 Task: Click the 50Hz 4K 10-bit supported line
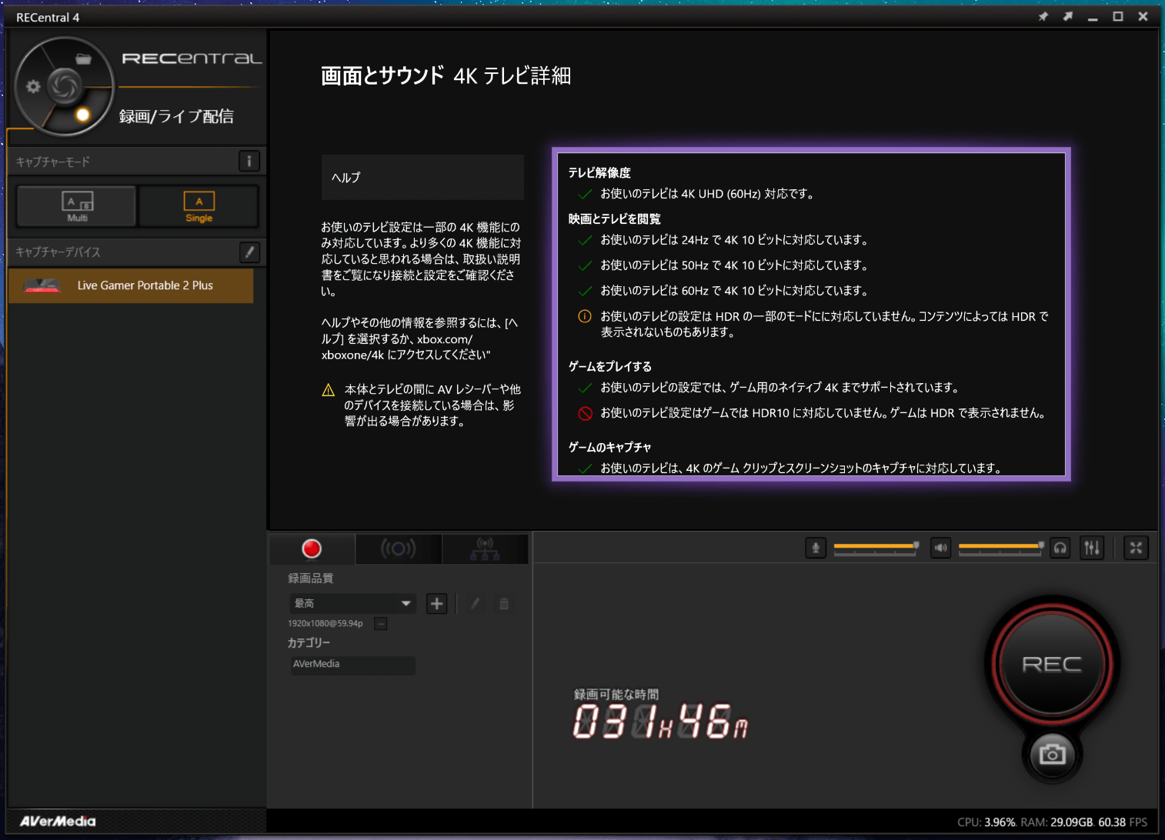[723, 265]
